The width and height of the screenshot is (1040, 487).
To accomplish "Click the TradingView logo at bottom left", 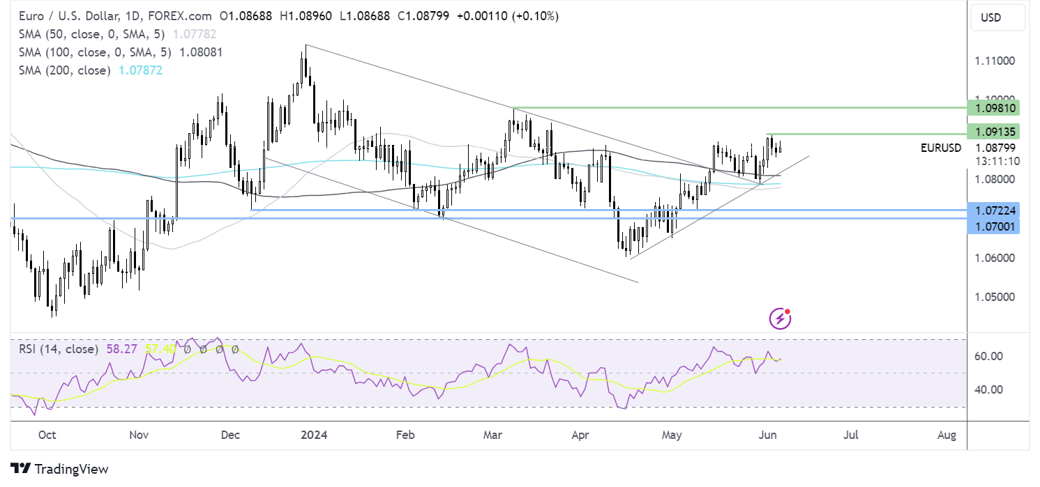I will 59,469.
